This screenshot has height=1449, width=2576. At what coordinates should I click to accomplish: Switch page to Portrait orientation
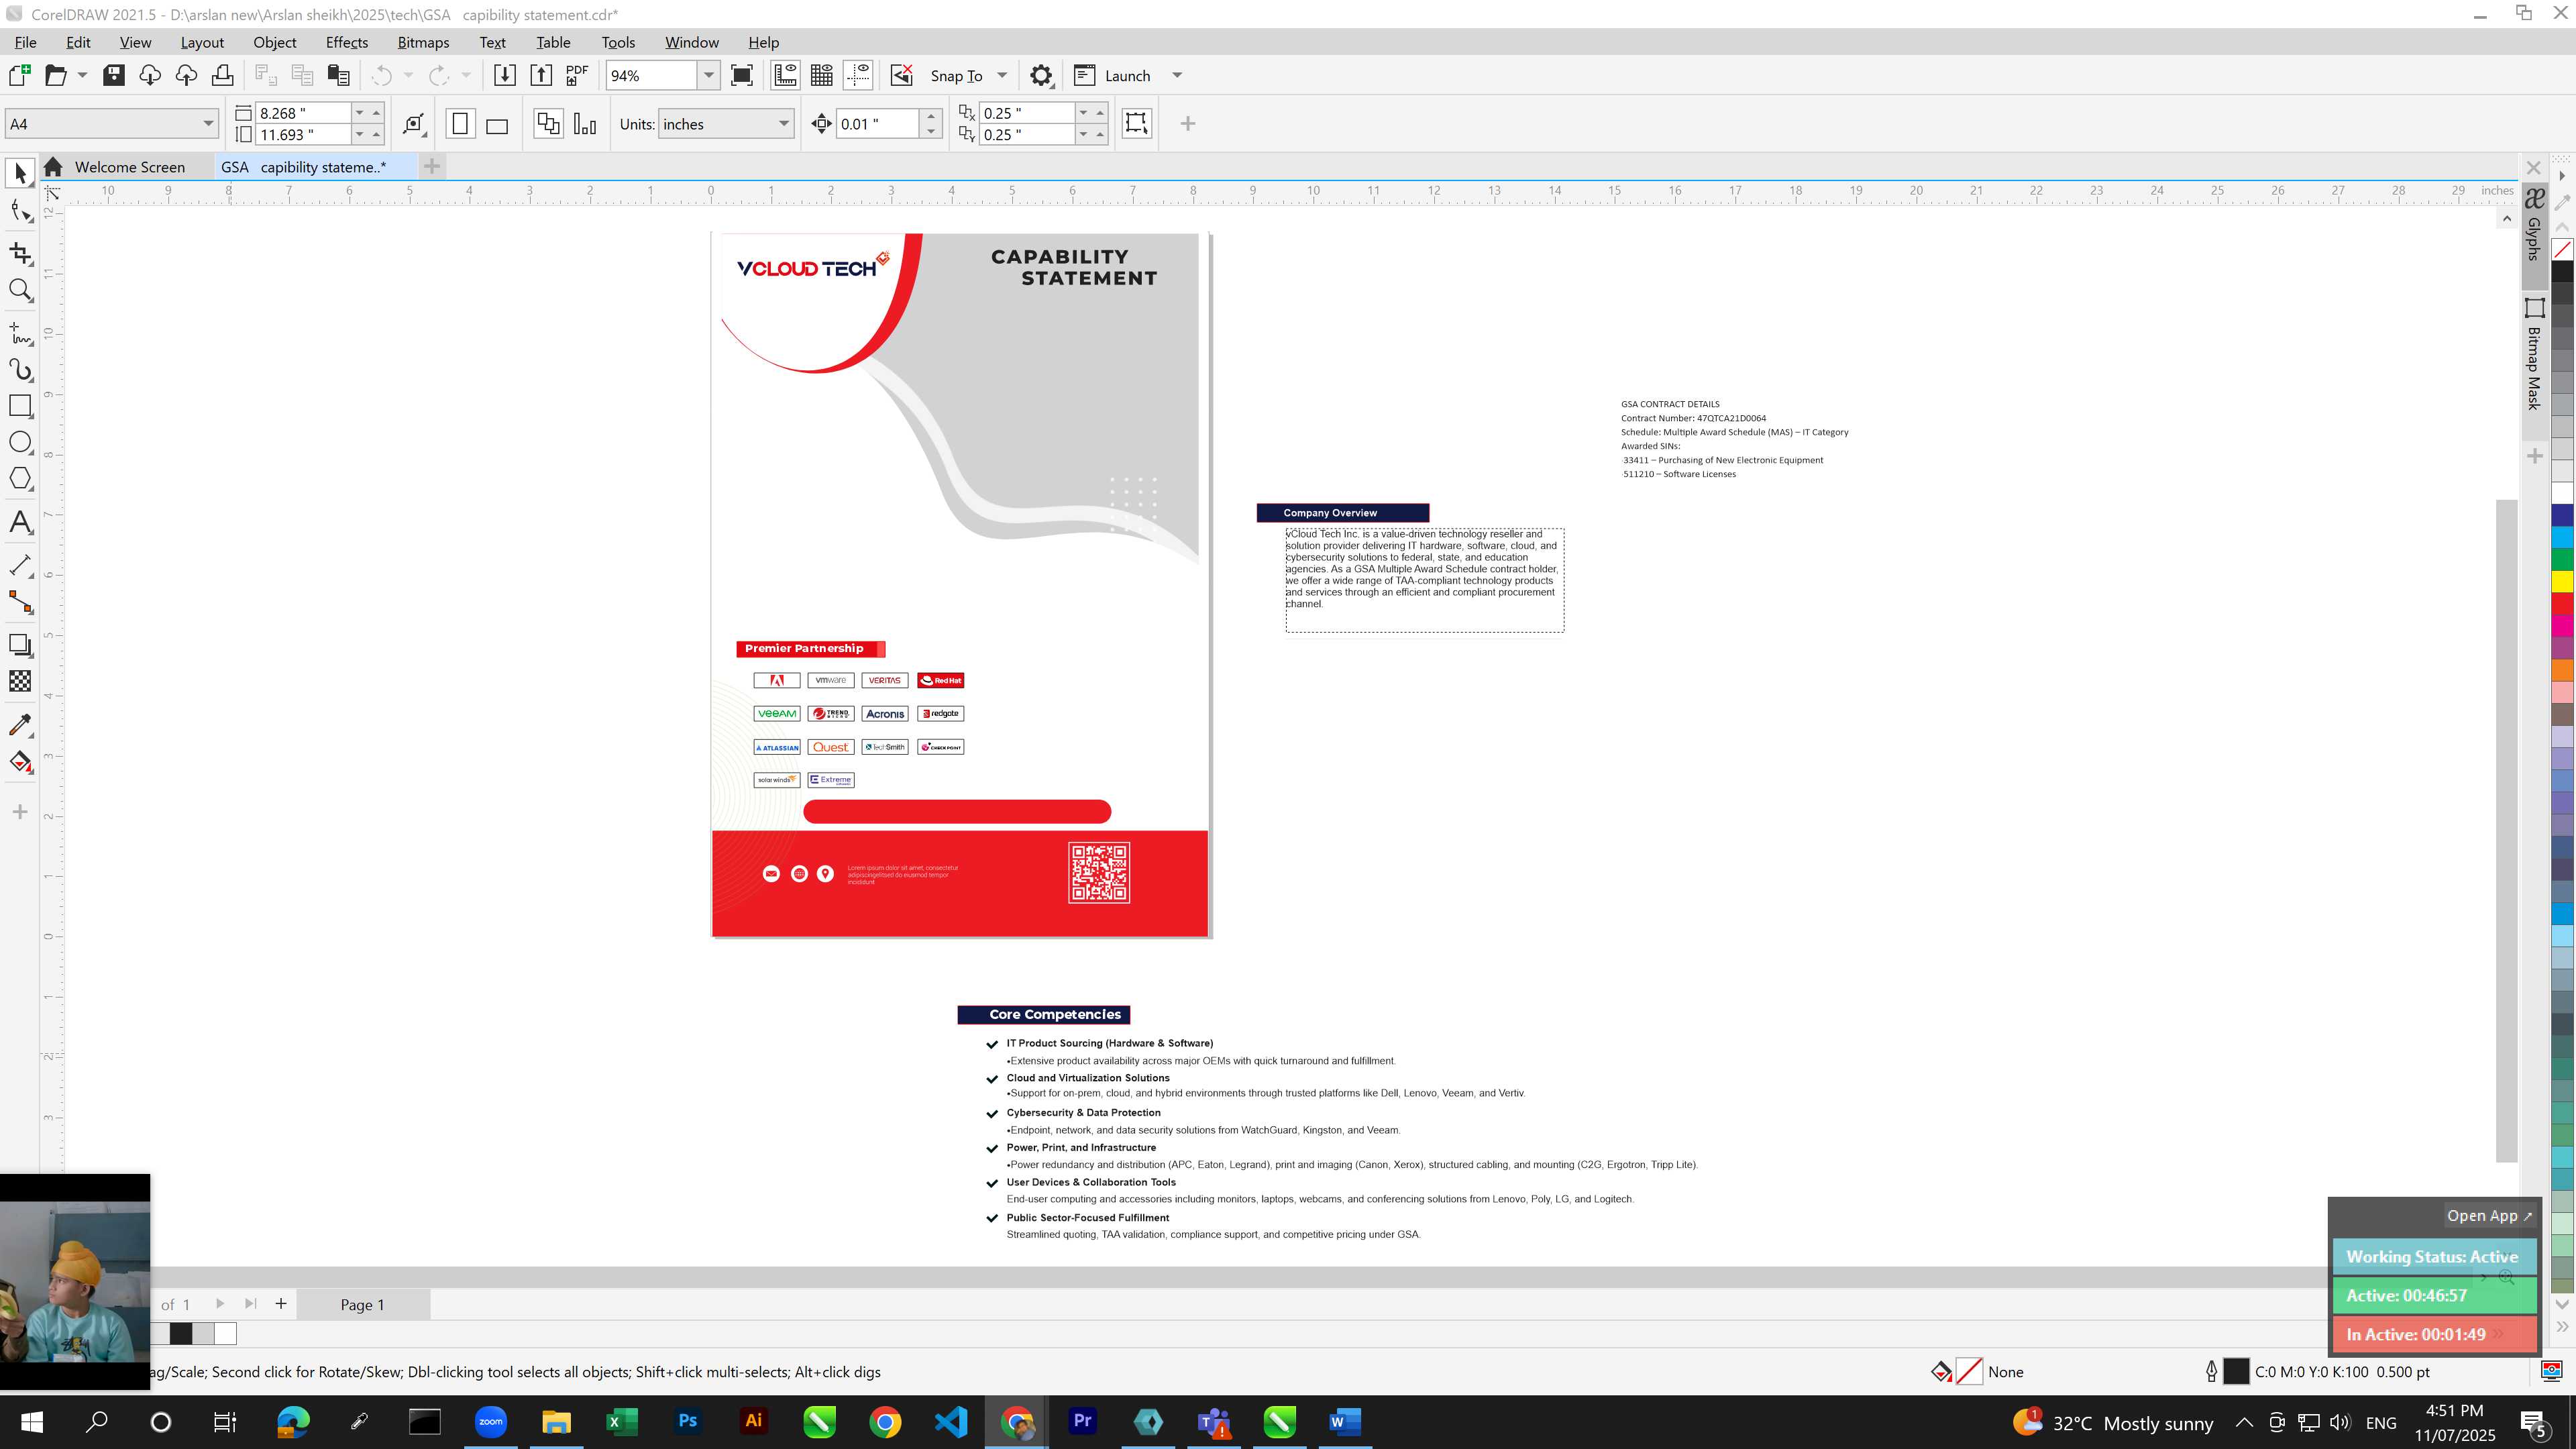pos(460,124)
